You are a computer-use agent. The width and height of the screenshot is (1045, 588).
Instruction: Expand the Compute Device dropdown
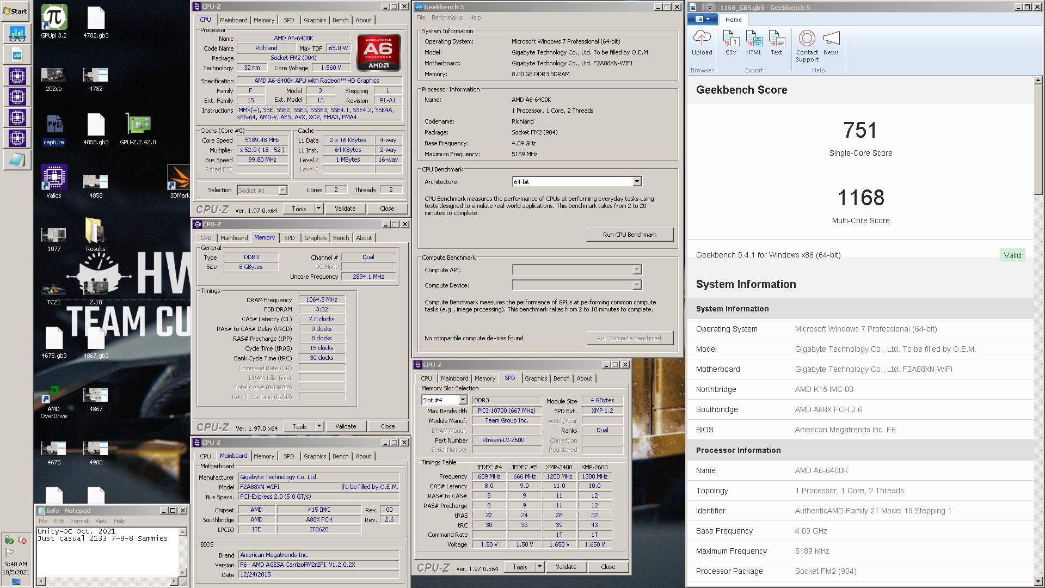click(637, 285)
